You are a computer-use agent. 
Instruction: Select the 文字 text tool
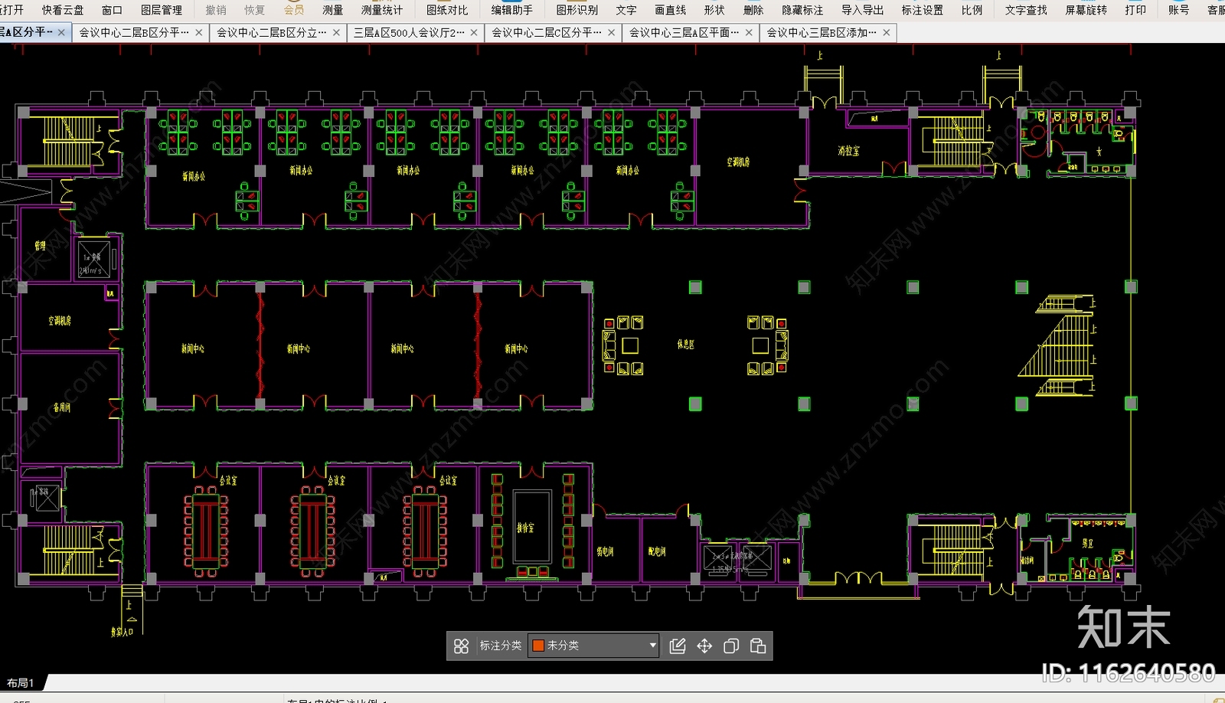pyautogui.click(x=626, y=10)
